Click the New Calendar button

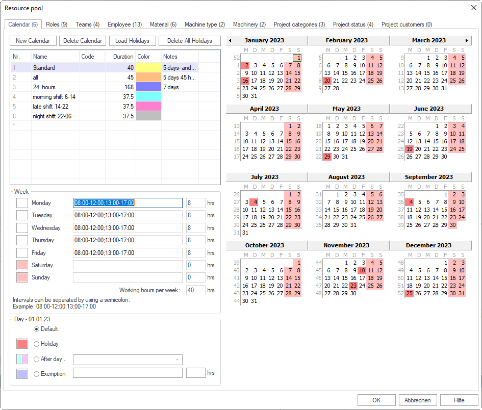[33, 40]
